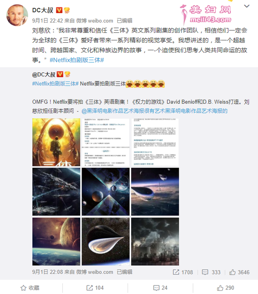Viewport: 258px width, 294px height.
Task: Click the favorite star icon 收藏
Action: (30, 288)
